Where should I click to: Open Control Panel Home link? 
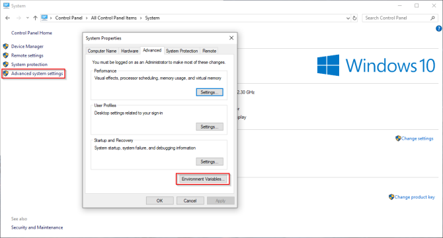[32, 33]
